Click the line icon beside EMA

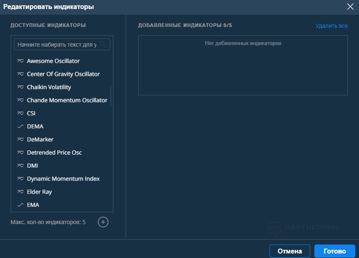coord(20,205)
